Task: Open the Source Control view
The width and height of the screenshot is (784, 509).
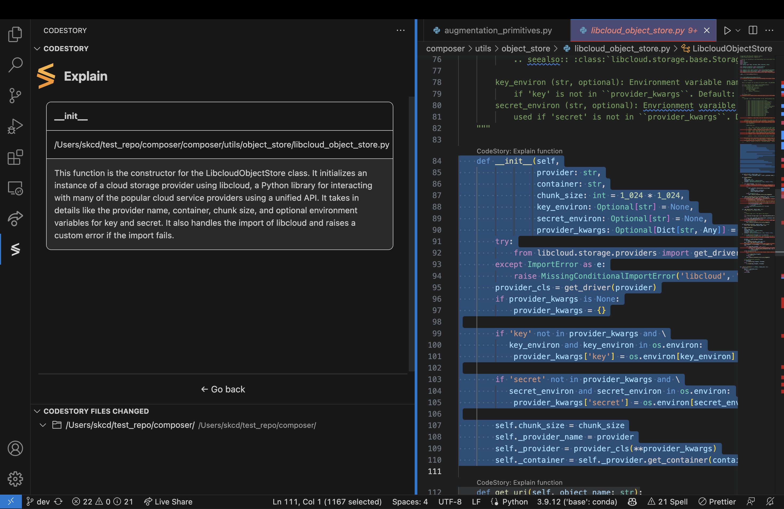Action: (15, 95)
